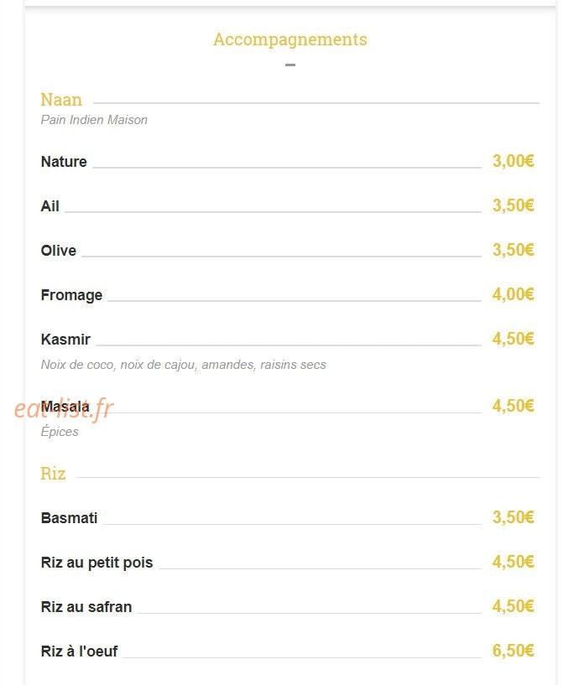Select the Riz au safran entry

[x=86, y=607]
